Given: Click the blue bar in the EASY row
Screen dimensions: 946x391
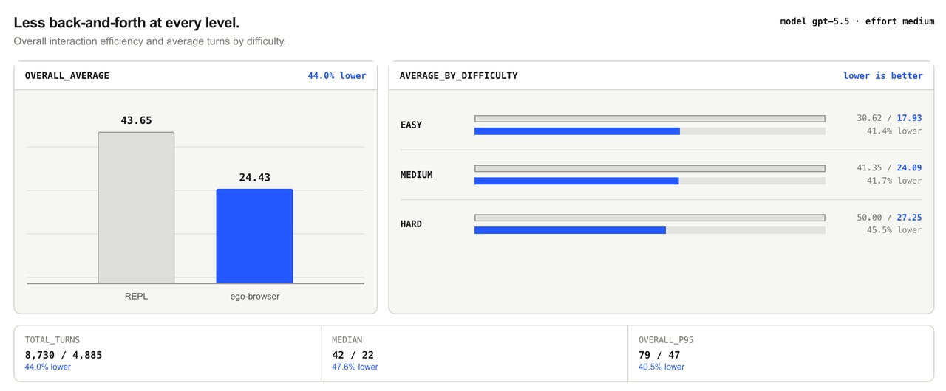Looking at the screenshot, I should tap(577, 131).
